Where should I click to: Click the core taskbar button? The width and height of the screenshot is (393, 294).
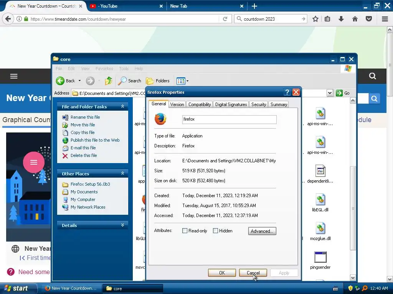point(133,288)
